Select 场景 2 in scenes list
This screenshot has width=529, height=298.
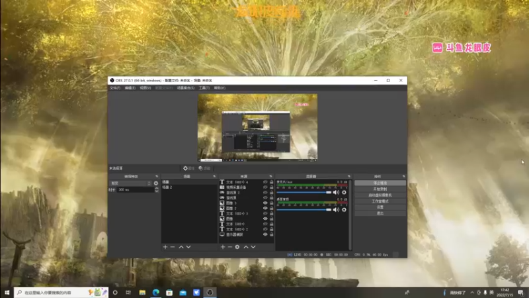189,187
